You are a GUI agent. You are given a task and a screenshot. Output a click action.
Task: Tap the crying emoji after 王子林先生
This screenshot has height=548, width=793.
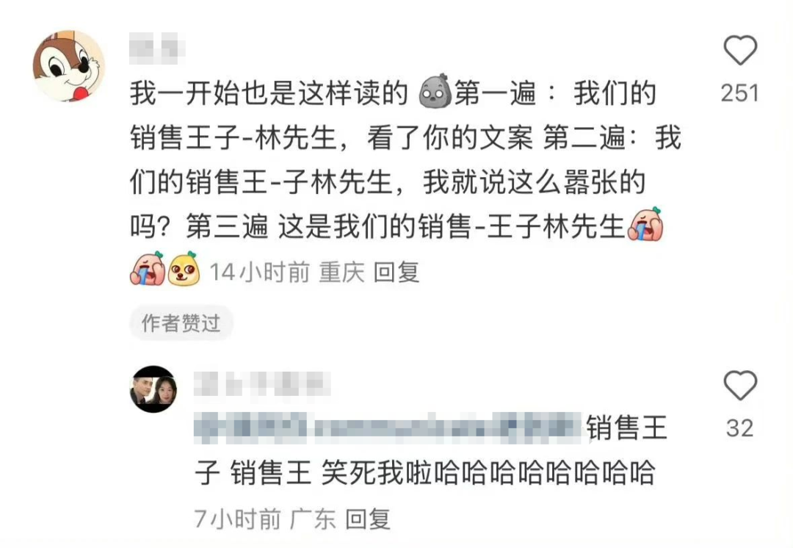click(645, 223)
